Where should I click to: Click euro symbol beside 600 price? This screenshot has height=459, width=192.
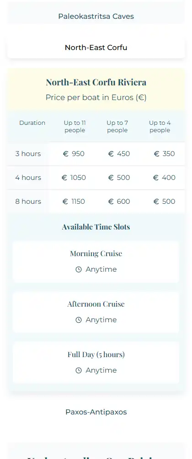click(x=111, y=202)
